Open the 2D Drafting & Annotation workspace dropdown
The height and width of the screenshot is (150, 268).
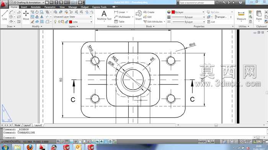[x=27, y=2]
